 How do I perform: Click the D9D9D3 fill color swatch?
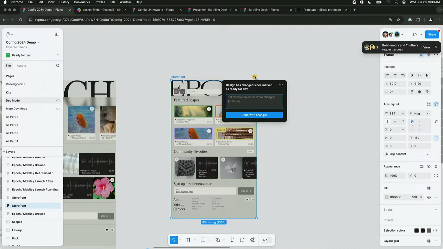click(x=387, y=197)
